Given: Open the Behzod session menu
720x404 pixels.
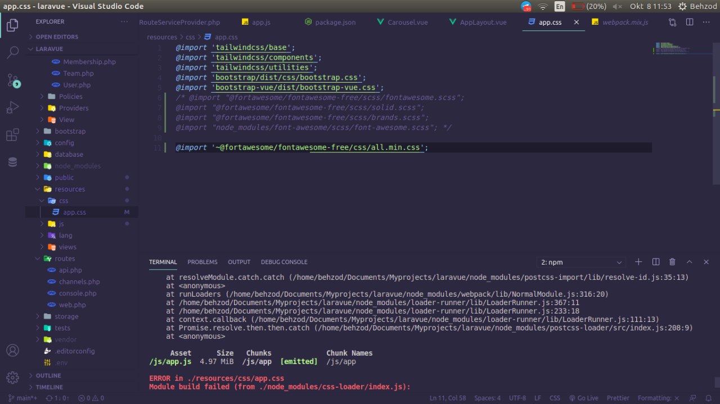Looking at the screenshot, I should [x=697, y=6].
